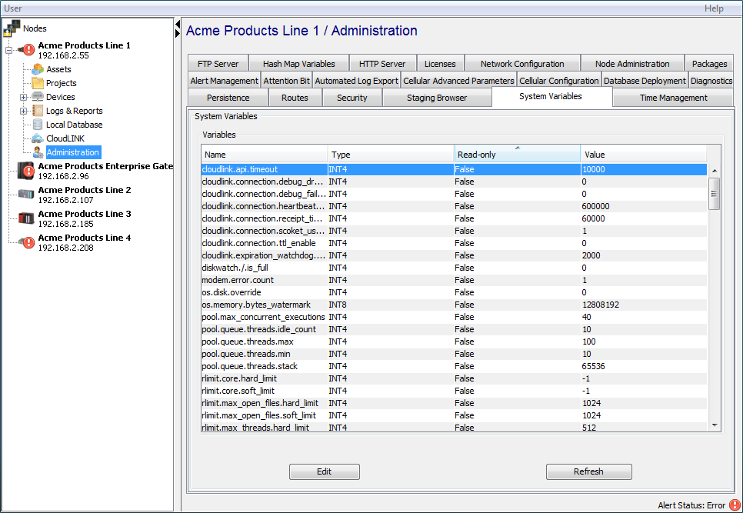
Task: Click the Local Database icon
Action: click(x=38, y=125)
